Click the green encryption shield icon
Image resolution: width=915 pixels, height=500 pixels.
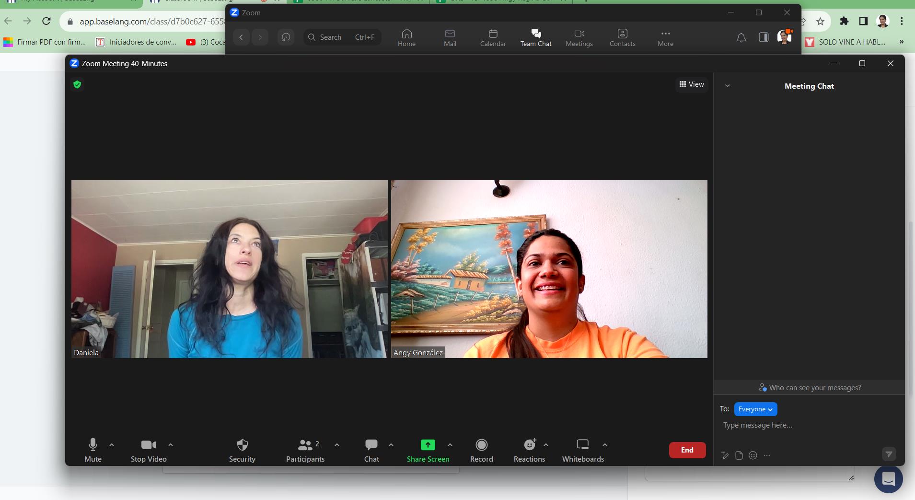77,85
